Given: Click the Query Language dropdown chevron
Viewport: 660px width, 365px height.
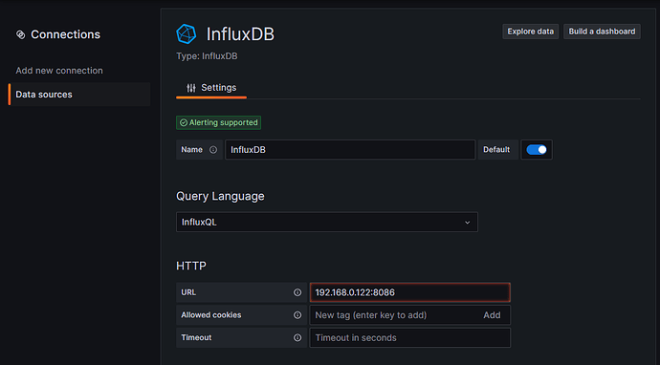Looking at the screenshot, I should coord(467,223).
